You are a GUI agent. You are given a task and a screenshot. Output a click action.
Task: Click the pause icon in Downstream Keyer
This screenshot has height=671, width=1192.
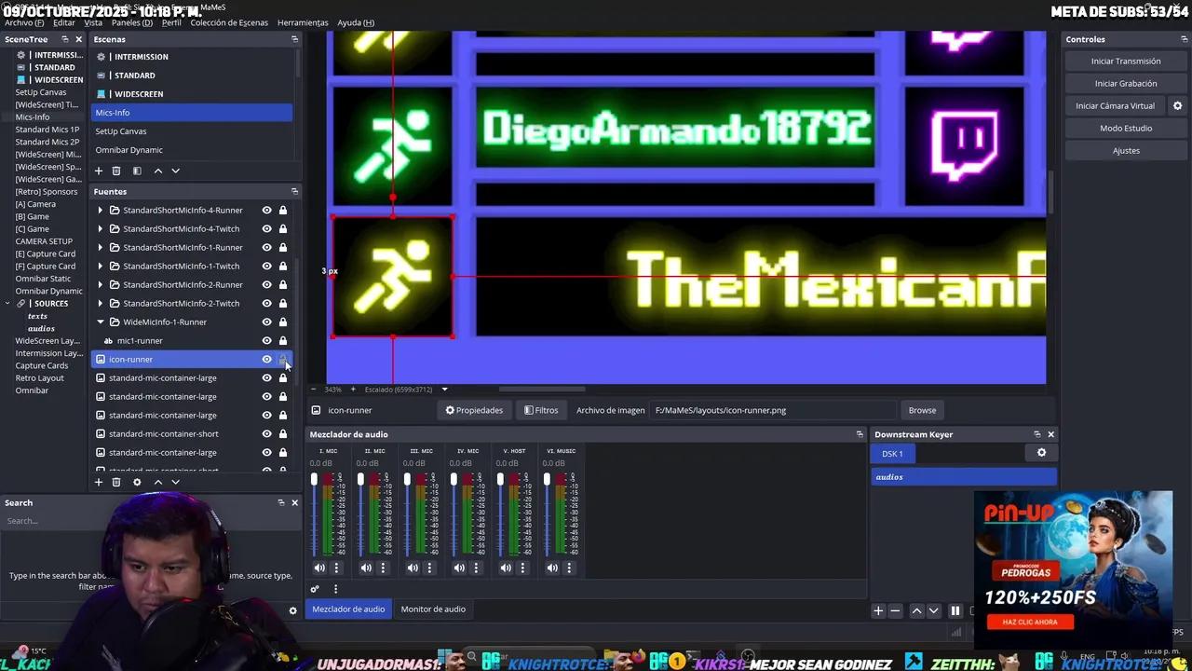pos(955,611)
